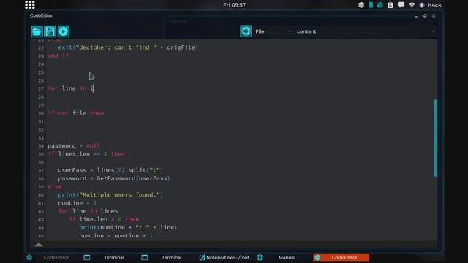Place cursor on line 22 exit statement
468x263 pixels.
pos(128,47)
